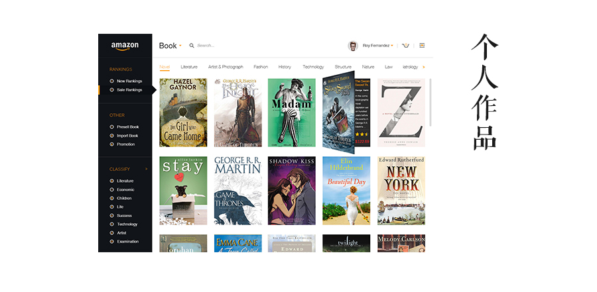Open the Roy Fernandez profile avatar
597x292 pixels.
353,46
